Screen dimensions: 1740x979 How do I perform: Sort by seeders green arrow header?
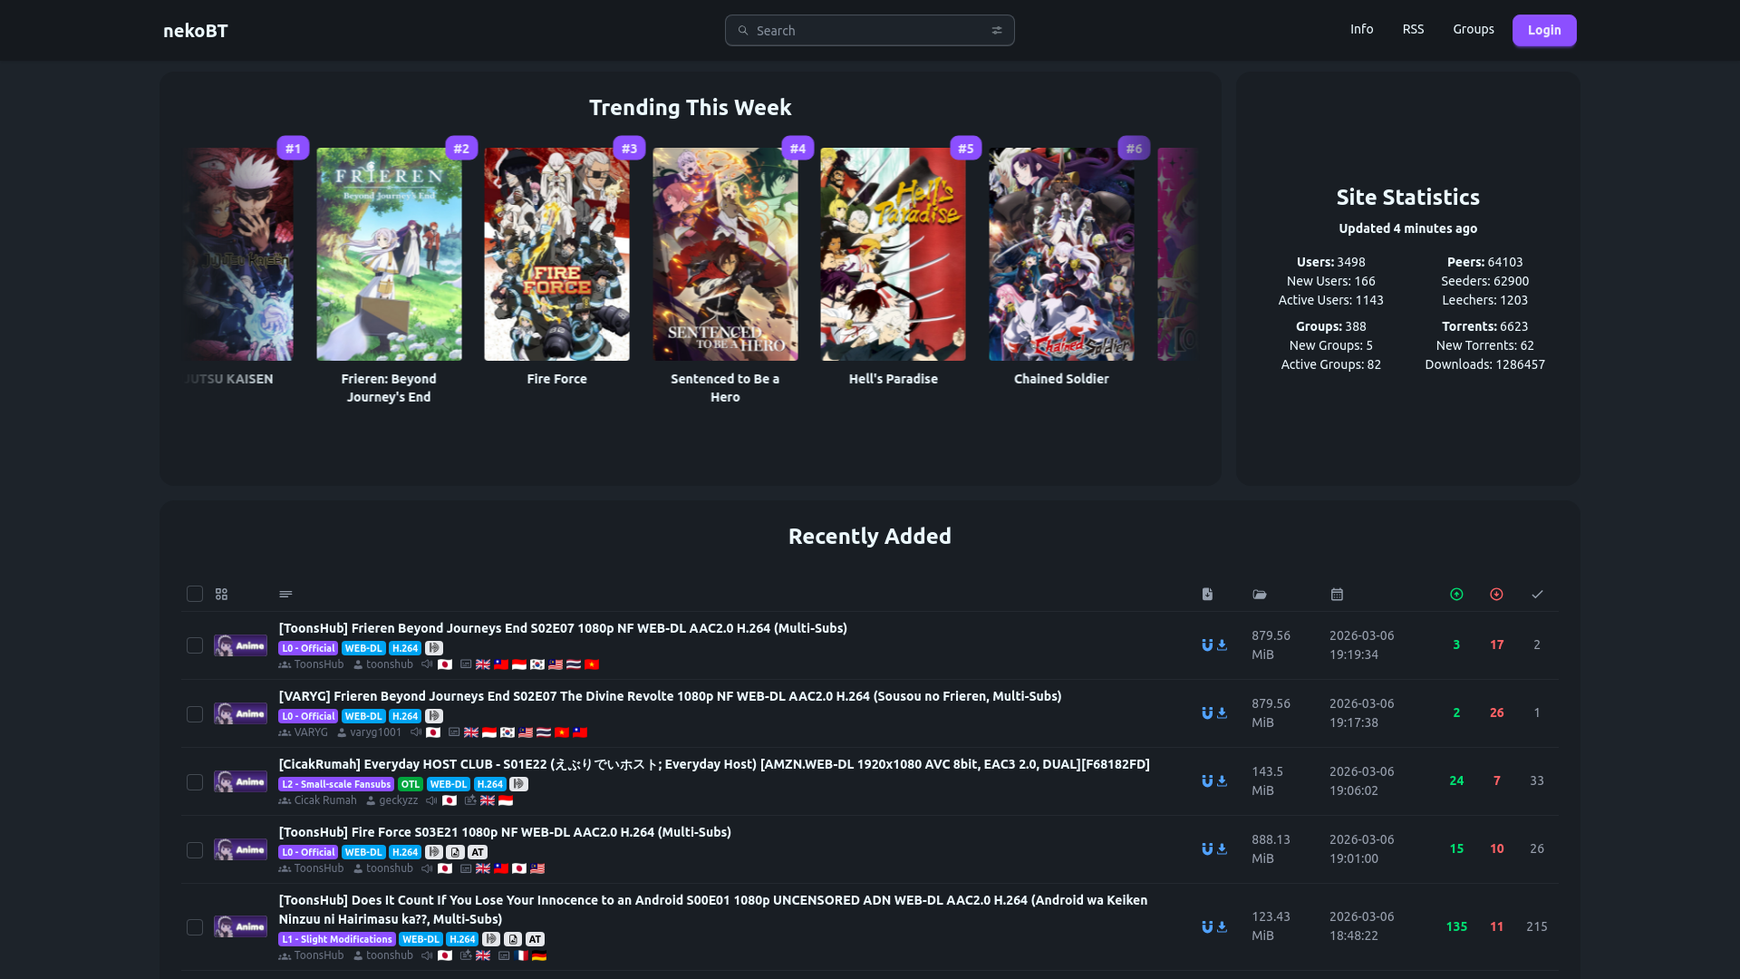pos(1456,595)
